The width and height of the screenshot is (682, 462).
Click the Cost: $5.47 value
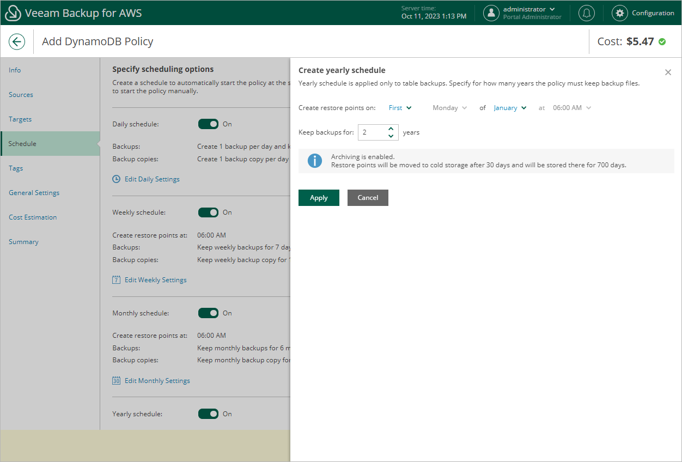coord(625,41)
